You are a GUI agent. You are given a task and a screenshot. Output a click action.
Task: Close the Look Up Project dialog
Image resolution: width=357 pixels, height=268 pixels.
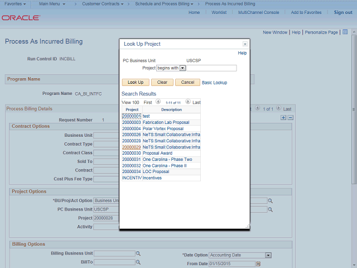tap(245, 44)
